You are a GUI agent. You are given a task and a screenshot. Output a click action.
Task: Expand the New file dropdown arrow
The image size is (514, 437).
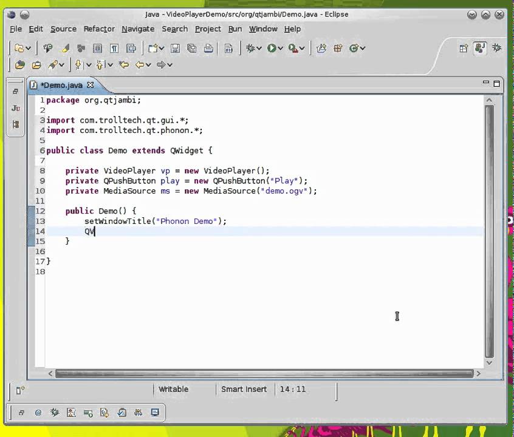[x=28, y=48]
